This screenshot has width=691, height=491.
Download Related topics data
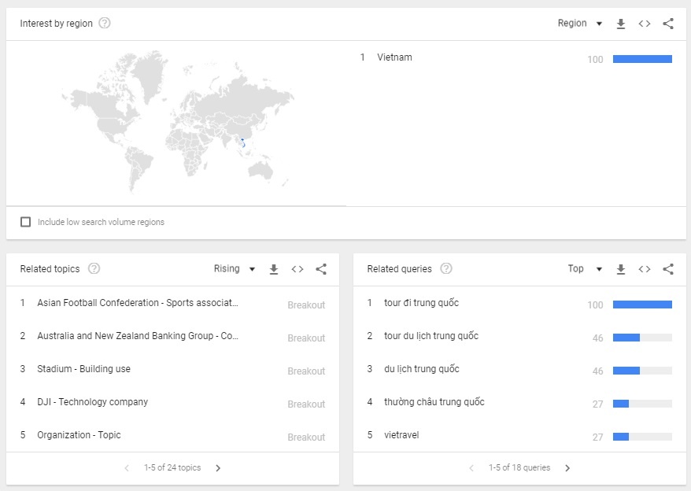click(x=274, y=269)
